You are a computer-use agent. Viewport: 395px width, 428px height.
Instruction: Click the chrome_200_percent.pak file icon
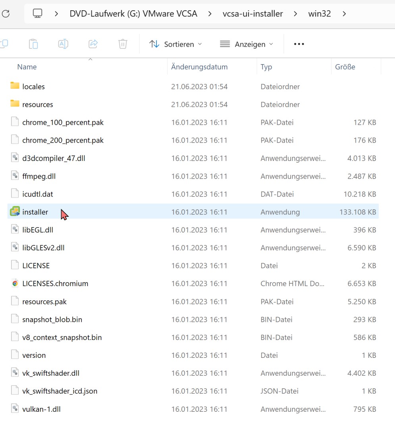(15, 140)
